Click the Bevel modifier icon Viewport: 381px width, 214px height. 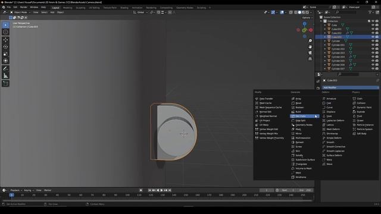(293, 103)
